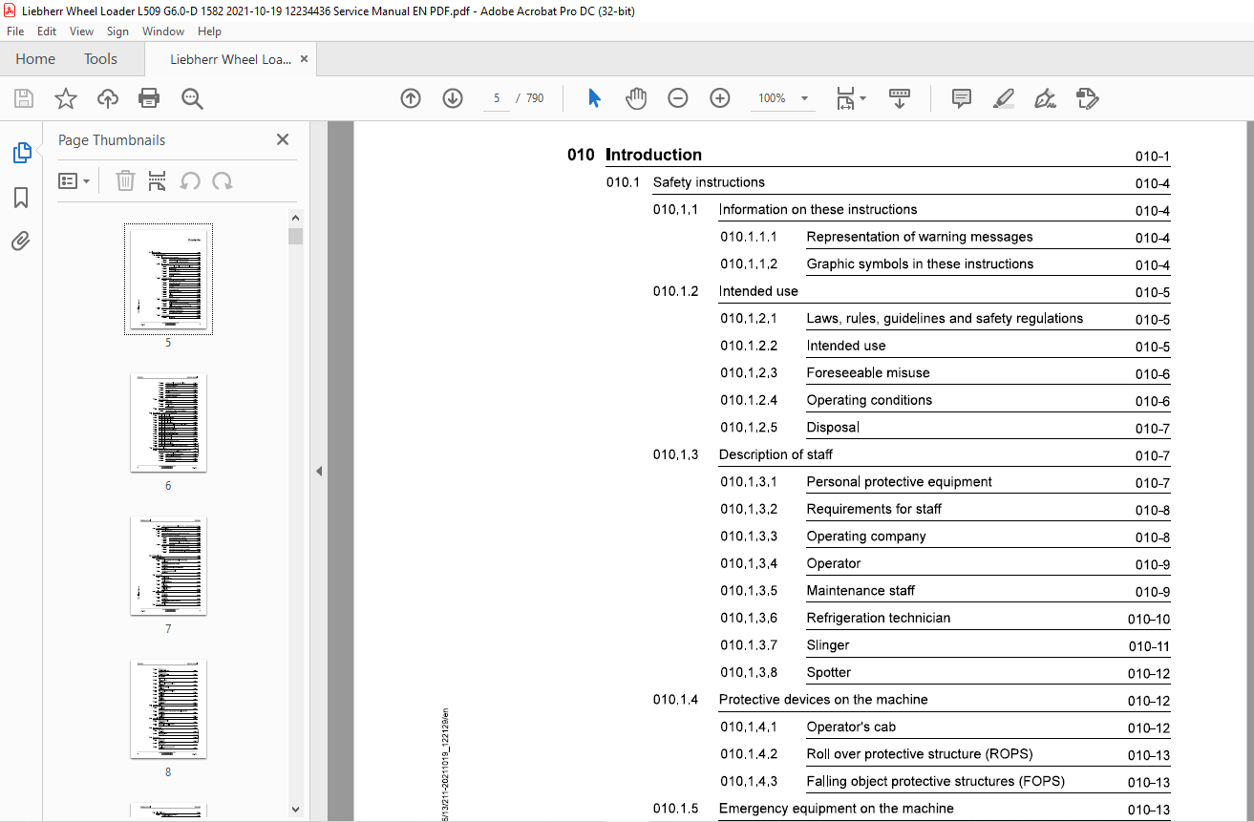Screen dimensions: 1254x822
Task: Go to previous page arrow
Action: pos(411,98)
